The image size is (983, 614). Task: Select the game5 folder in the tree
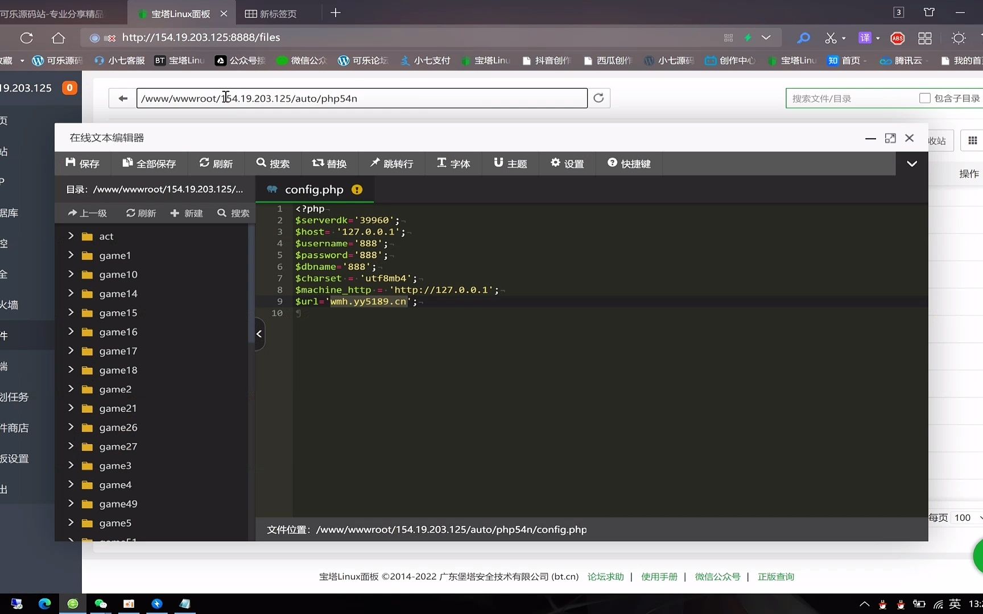[115, 523]
